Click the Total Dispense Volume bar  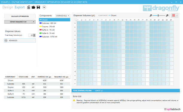click(126, 90)
